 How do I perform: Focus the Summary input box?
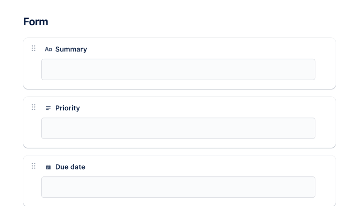point(178,69)
